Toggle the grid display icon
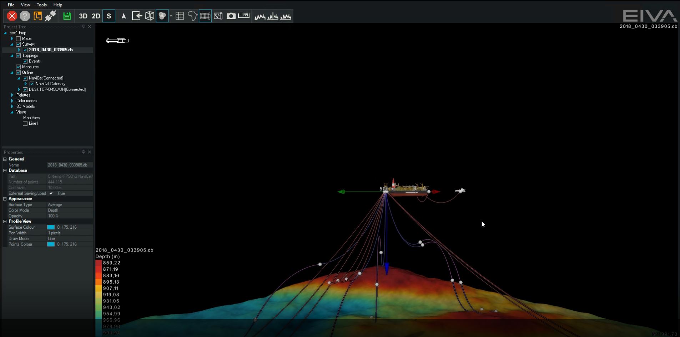Image resolution: width=680 pixels, height=337 pixels. pos(180,16)
